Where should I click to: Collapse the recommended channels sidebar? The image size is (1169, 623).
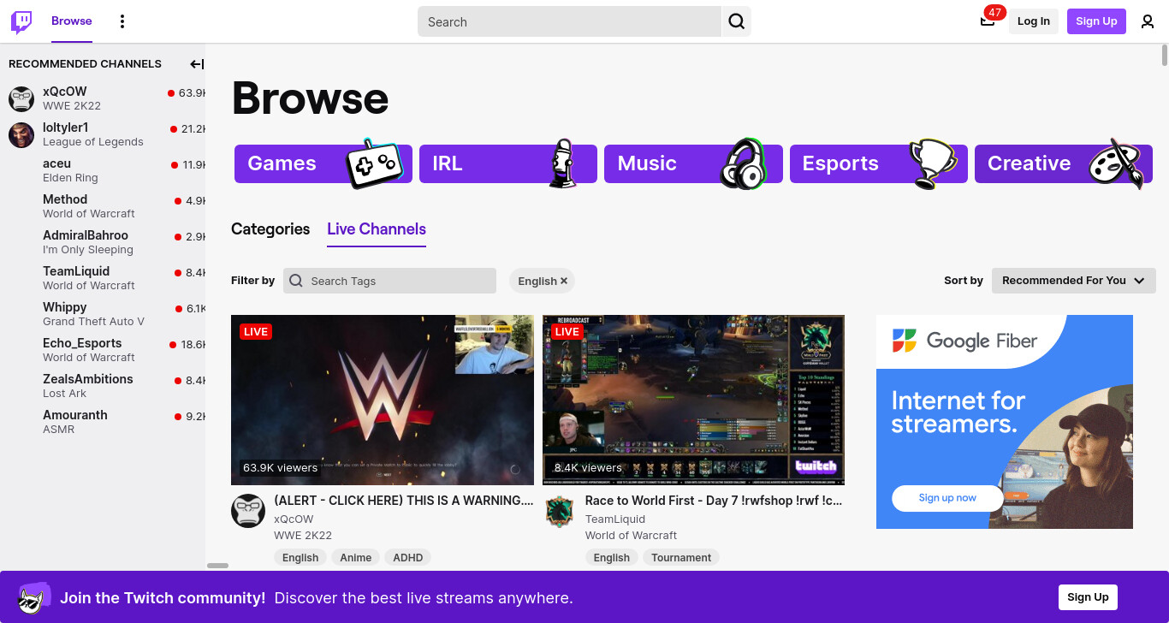coord(197,64)
